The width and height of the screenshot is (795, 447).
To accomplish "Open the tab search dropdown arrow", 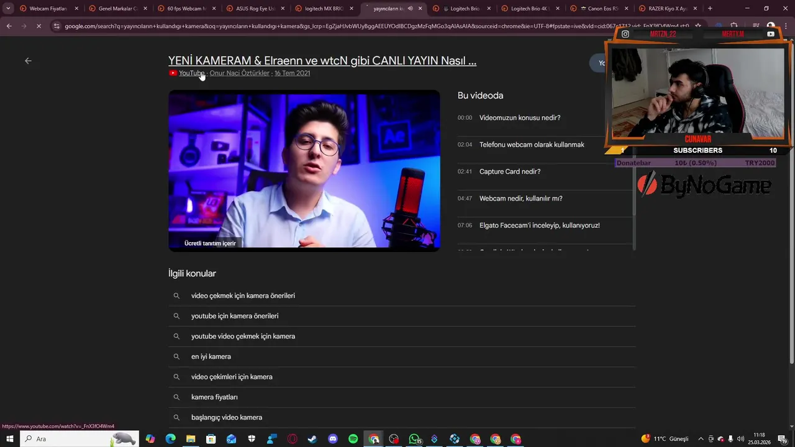I will [x=8, y=9].
